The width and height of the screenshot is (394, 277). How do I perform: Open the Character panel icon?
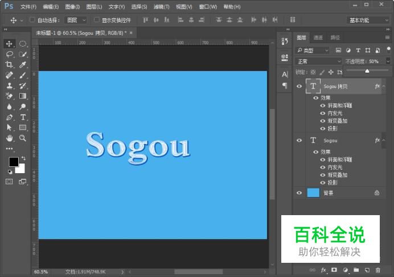point(285,74)
